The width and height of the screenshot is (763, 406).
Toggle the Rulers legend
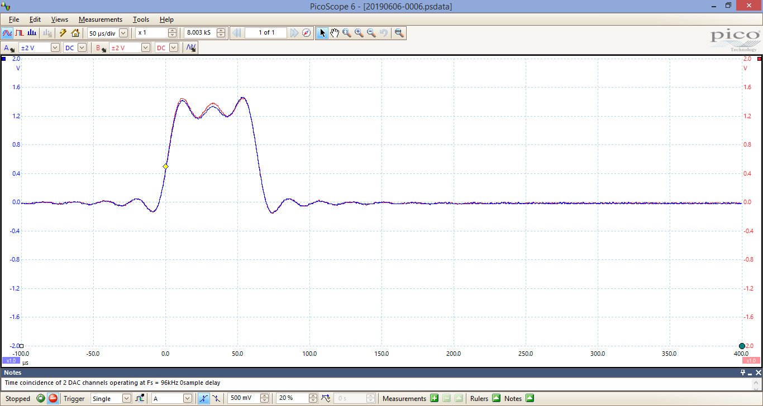(496, 398)
